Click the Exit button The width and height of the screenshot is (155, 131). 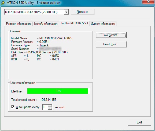coord(139,122)
